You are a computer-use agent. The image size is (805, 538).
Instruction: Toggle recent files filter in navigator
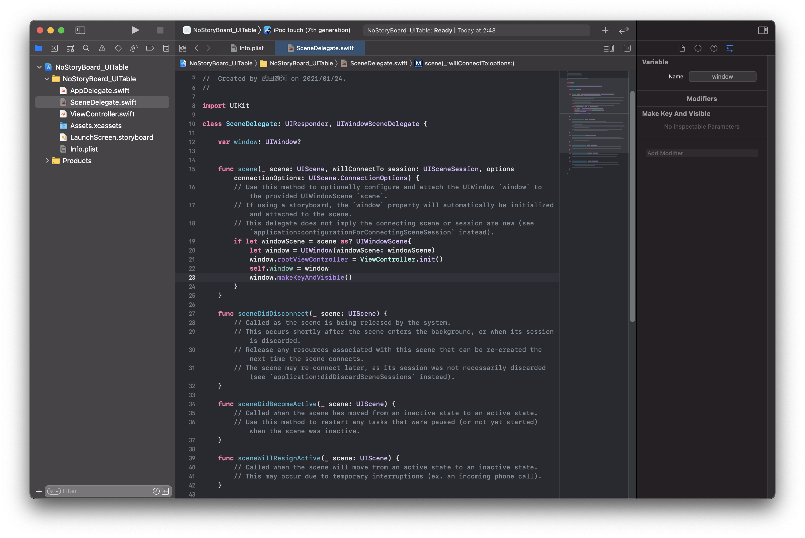pos(156,491)
